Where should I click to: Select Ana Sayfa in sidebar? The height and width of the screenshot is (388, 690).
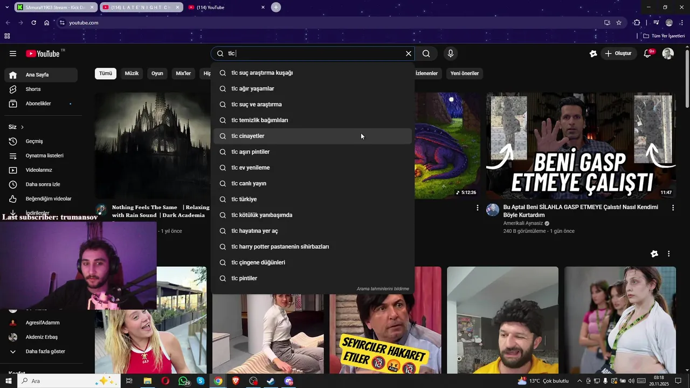[x=41, y=75]
